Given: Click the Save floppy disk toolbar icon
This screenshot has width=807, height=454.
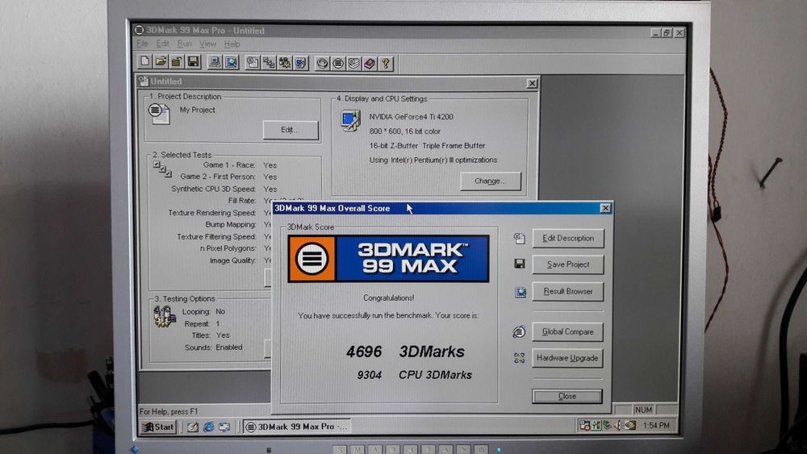Looking at the screenshot, I should click(x=193, y=62).
